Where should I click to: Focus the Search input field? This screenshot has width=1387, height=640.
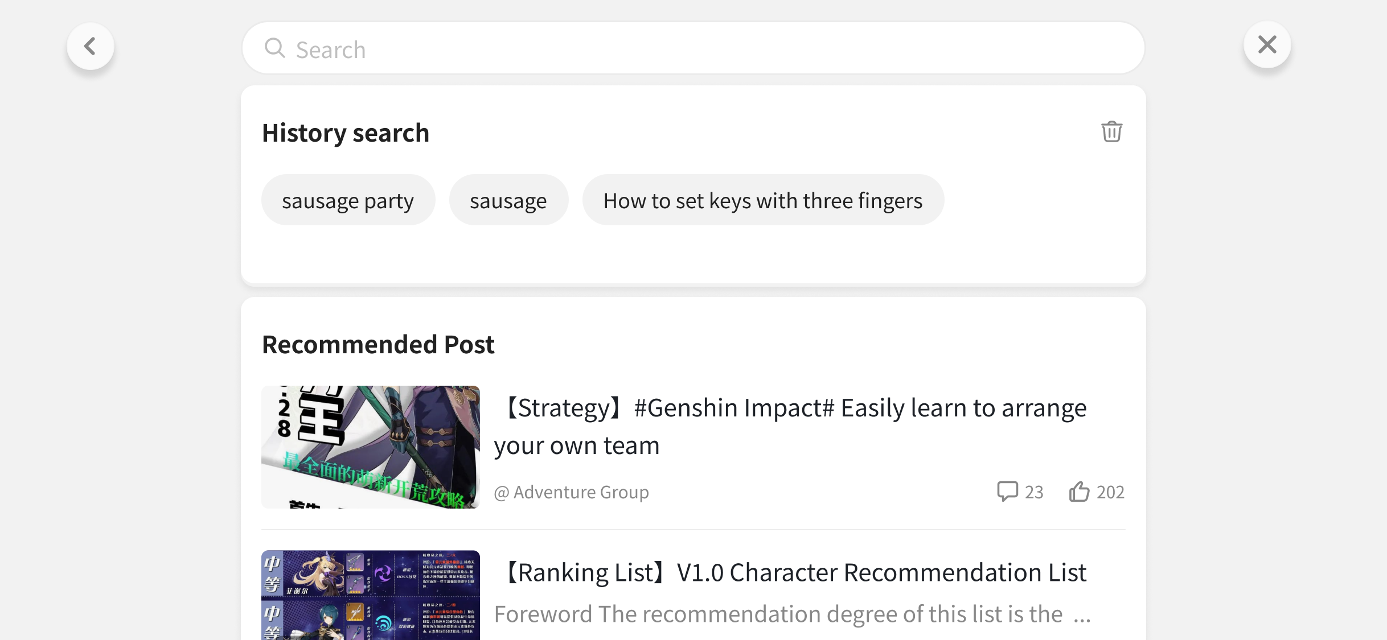click(x=693, y=48)
